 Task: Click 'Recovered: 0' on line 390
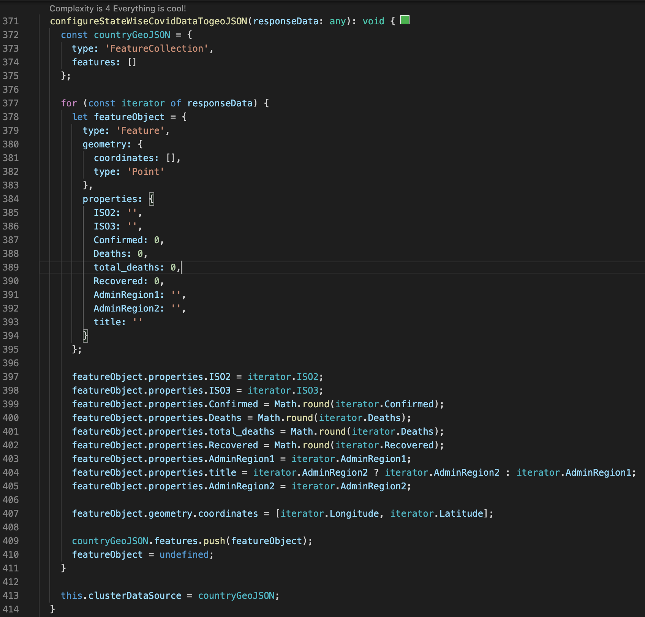(126, 281)
